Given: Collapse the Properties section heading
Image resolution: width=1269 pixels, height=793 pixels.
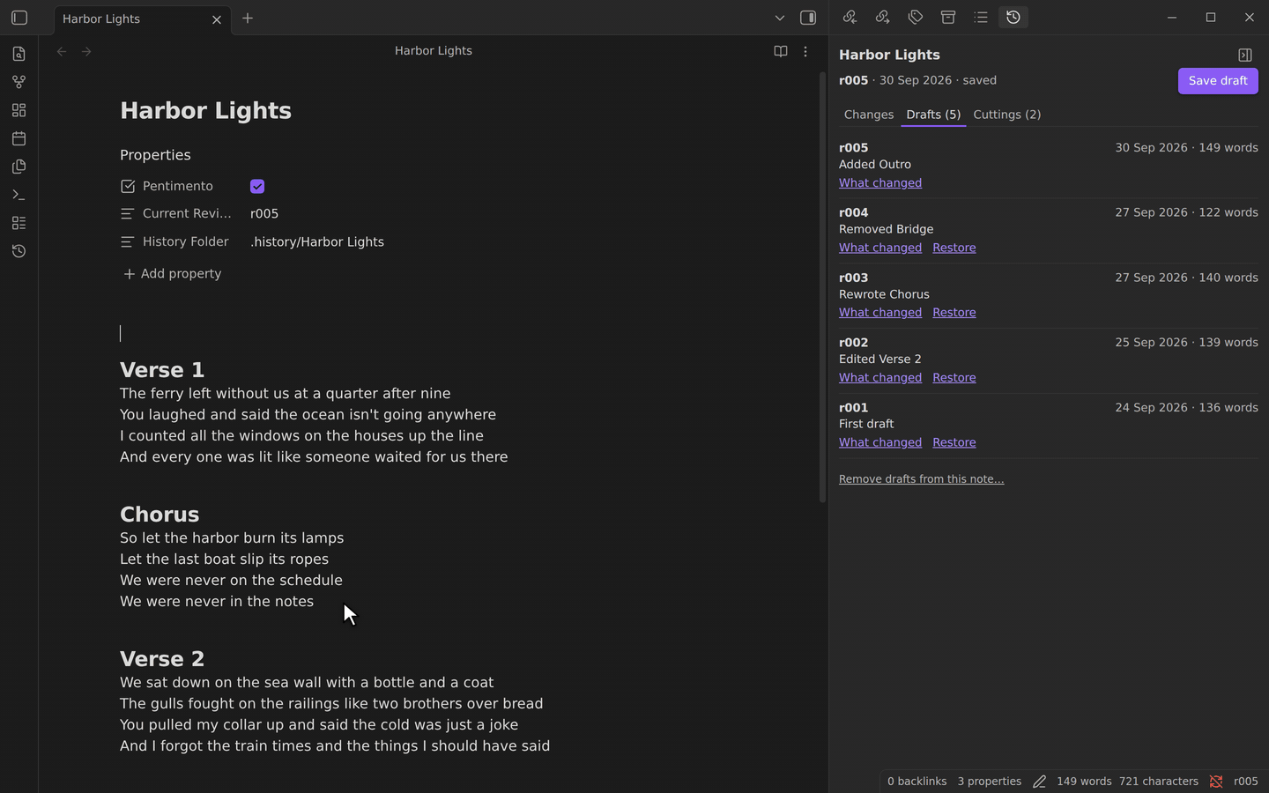Looking at the screenshot, I should [x=155, y=155].
